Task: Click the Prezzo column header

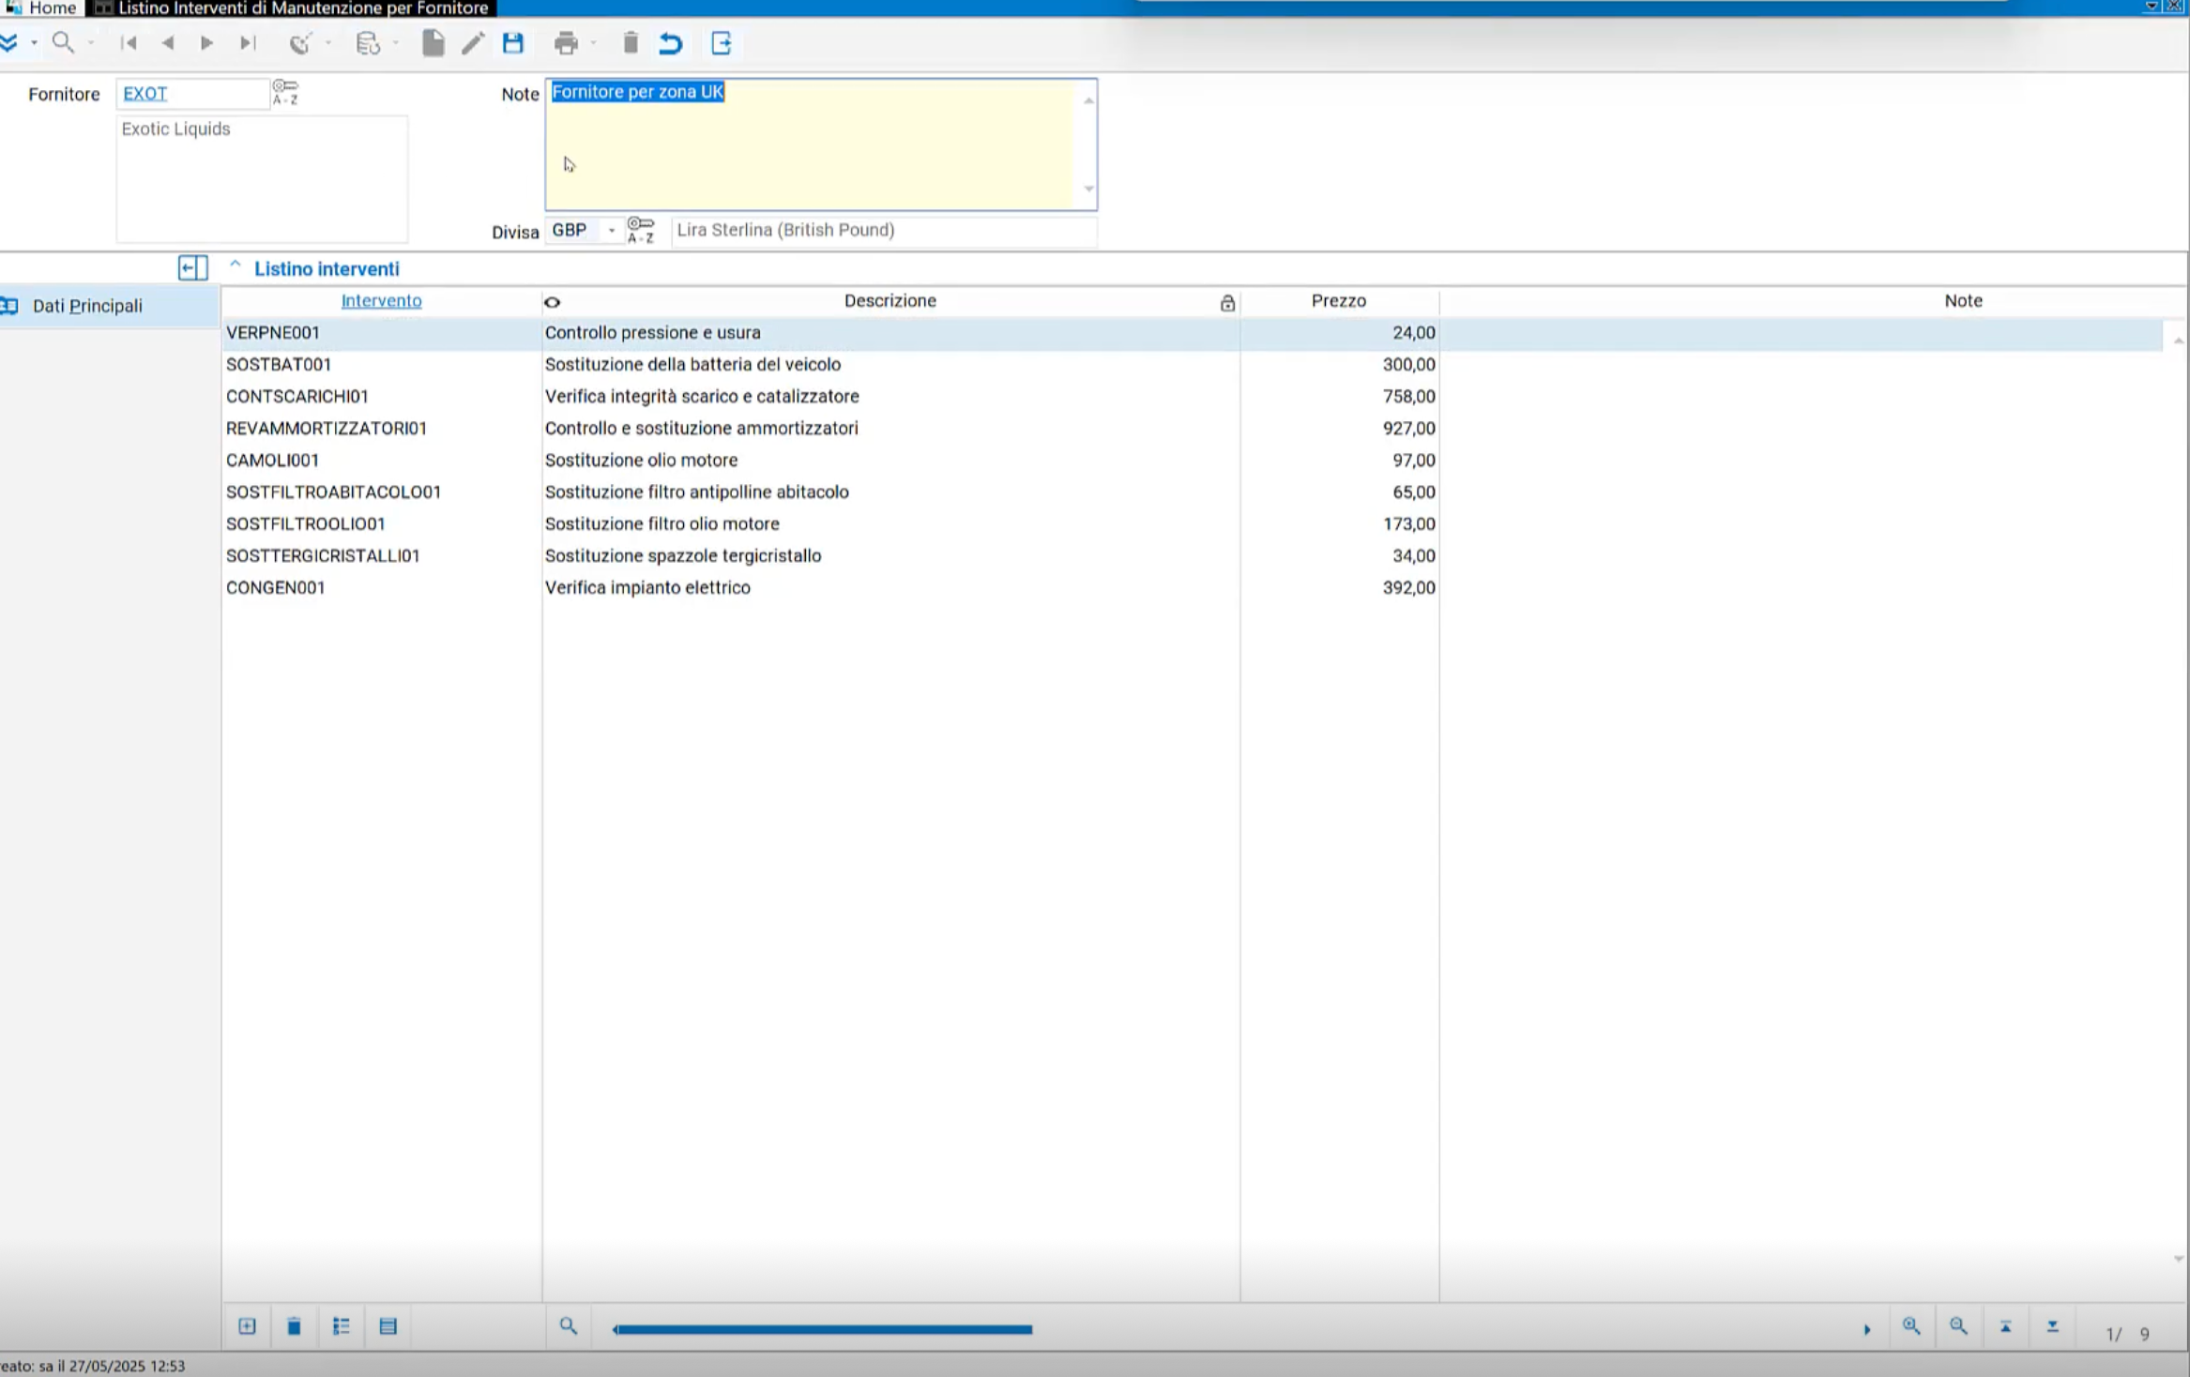Action: pos(1338,300)
